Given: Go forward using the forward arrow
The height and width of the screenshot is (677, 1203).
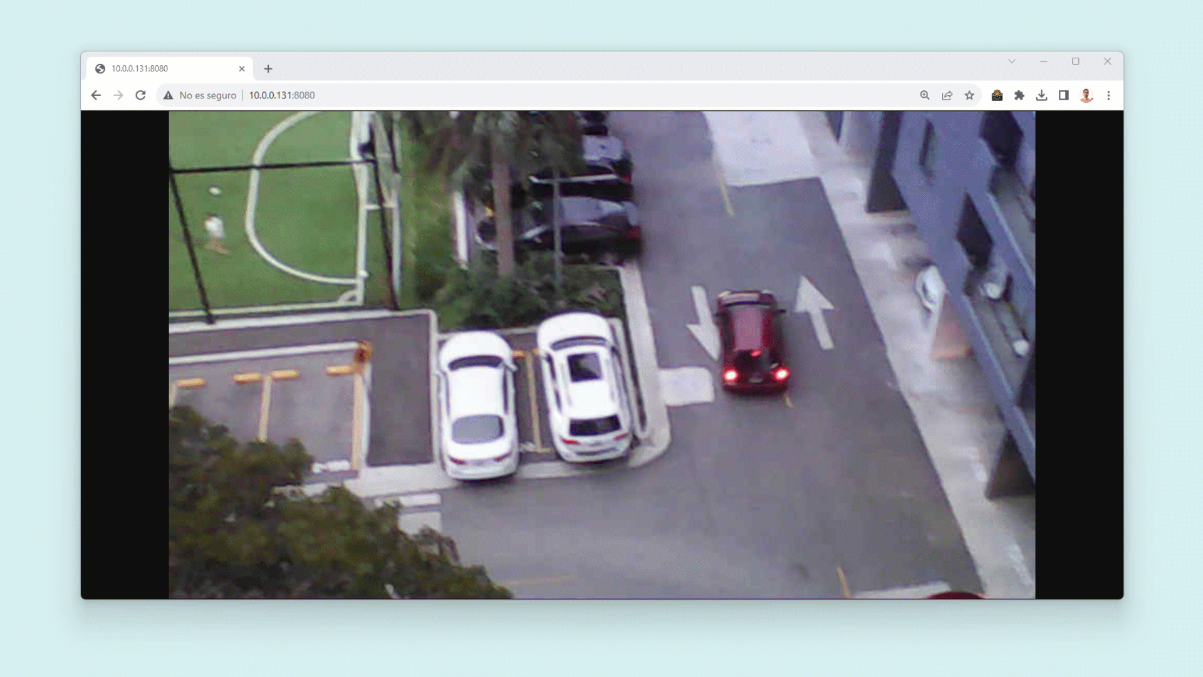Looking at the screenshot, I should pos(118,95).
